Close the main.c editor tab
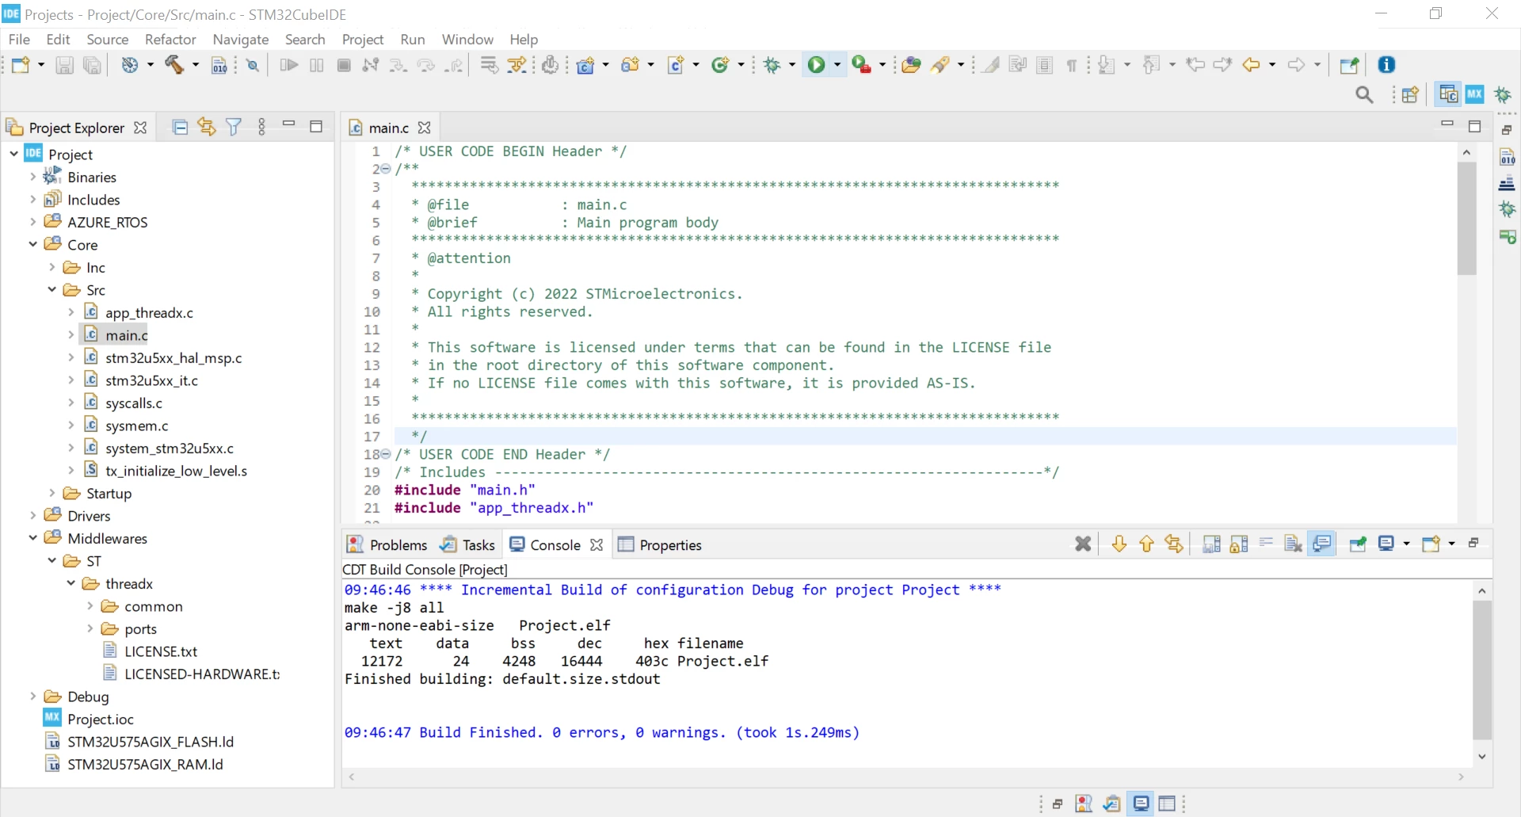The height and width of the screenshot is (817, 1521). (x=425, y=128)
